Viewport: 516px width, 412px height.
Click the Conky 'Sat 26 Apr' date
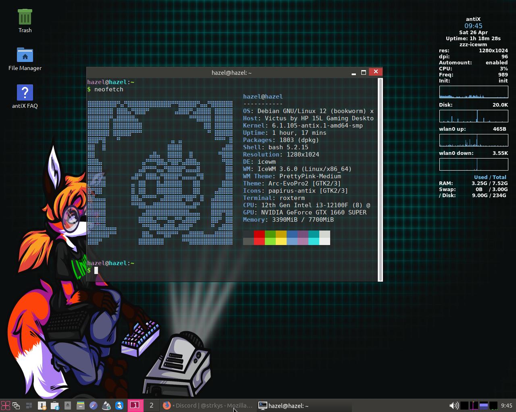click(473, 33)
